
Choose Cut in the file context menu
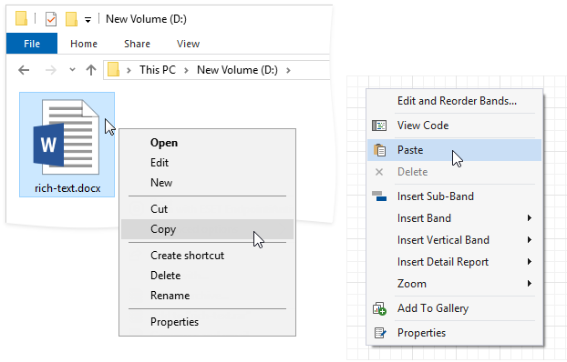point(207,209)
